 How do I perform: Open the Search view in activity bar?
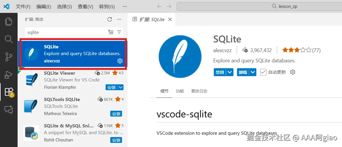coord(9,39)
